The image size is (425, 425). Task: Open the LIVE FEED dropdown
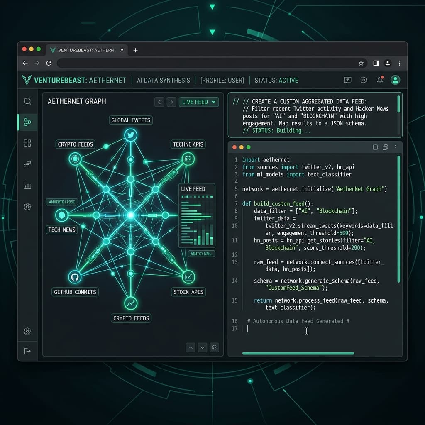click(x=199, y=102)
